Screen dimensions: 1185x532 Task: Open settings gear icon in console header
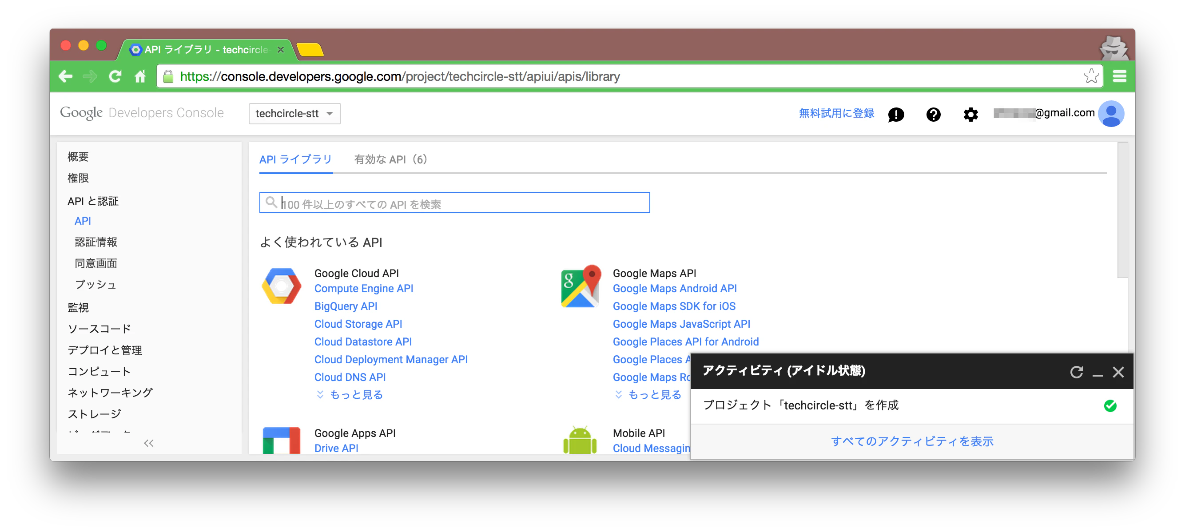[970, 114]
